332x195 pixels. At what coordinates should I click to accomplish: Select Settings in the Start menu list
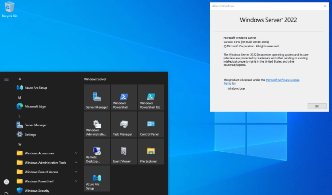30,134
